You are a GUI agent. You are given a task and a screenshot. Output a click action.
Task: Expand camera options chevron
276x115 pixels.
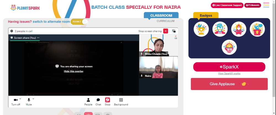pos(20,99)
